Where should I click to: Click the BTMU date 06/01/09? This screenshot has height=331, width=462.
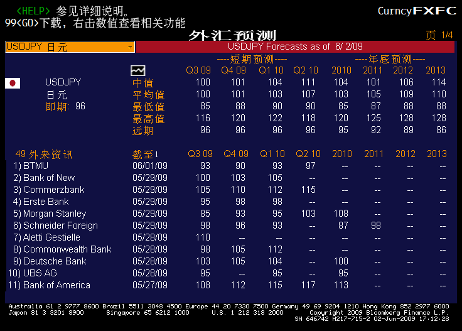pyautogui.click(x=150, y=166)
